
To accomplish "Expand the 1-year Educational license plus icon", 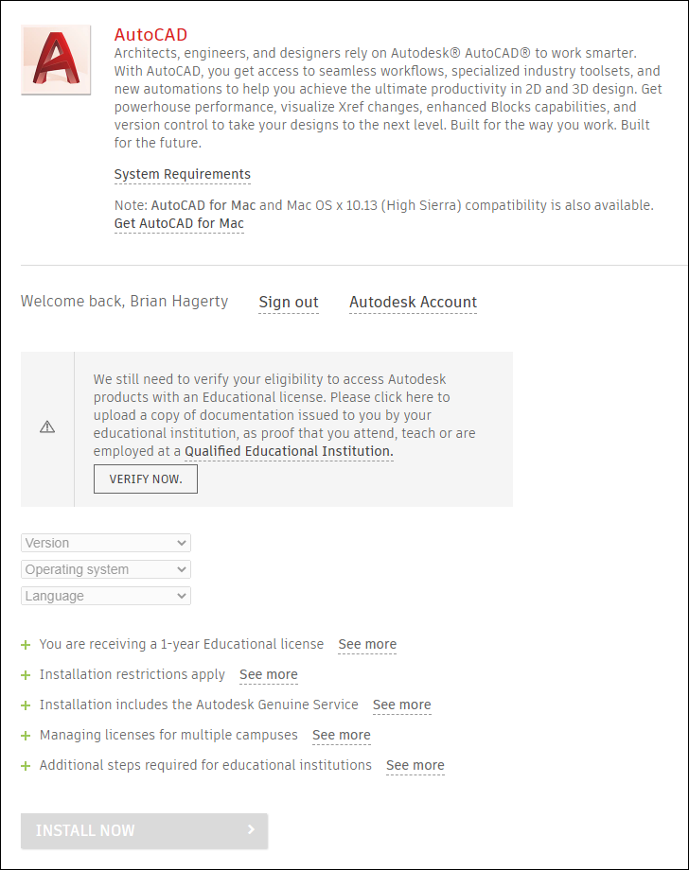I will pyautogui.click(x=26, y=645).
